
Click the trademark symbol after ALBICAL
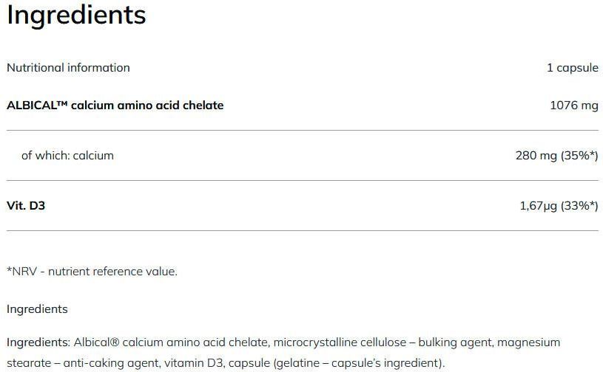pyautogui.click(x=61, y=103)
